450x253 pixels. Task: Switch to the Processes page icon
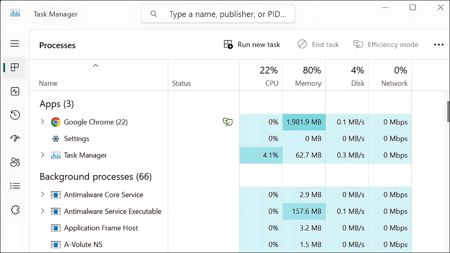click(x=15, y=67)
